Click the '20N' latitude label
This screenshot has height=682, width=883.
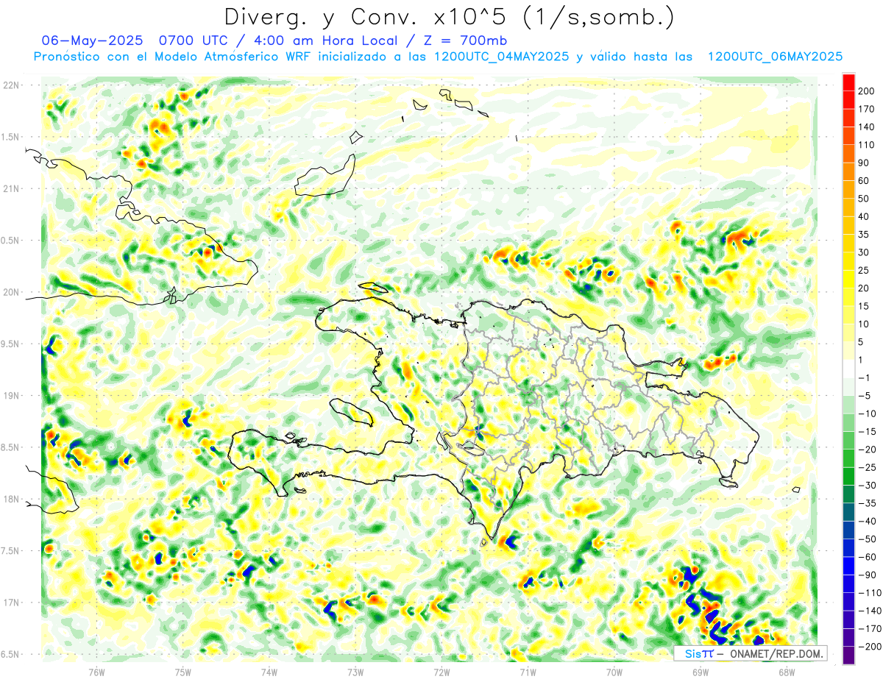11,292
